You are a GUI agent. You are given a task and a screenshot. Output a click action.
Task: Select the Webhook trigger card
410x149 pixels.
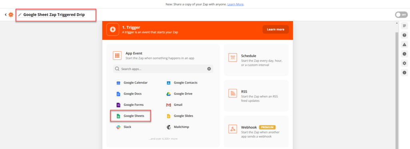click(256, 131)
